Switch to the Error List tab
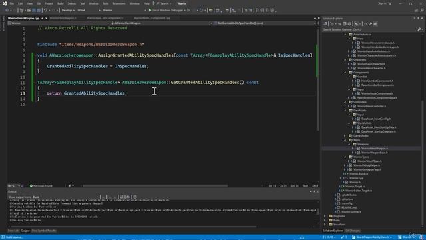The width and height of the screenshot is (426, 240). 13,231
